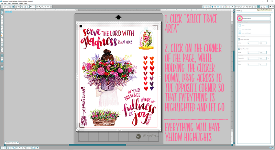Click the horizontal scrollbar below the canvas

[97, 145]
